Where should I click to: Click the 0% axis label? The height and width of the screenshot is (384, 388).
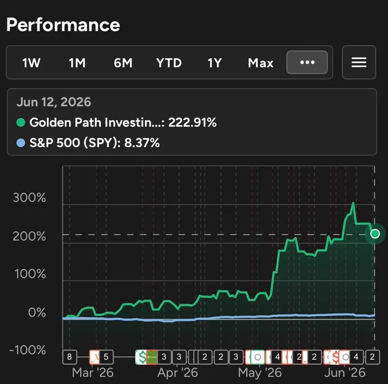tap(37, 313)
